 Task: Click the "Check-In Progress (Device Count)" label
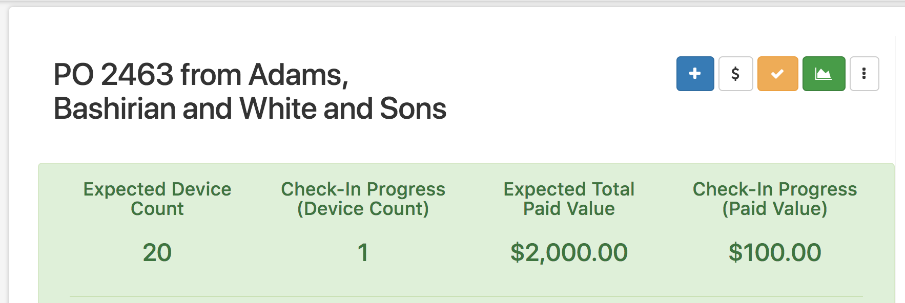(363, 199)
